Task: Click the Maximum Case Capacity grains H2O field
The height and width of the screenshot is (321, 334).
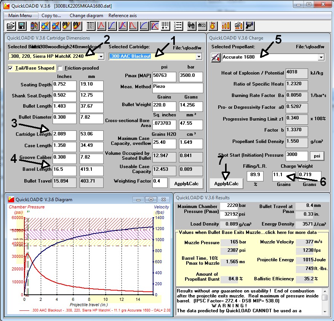Action: (x=164, y=144)
